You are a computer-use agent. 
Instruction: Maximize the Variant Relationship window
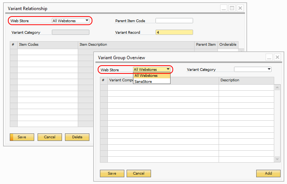pyautogui.click(x=232, y=8)
